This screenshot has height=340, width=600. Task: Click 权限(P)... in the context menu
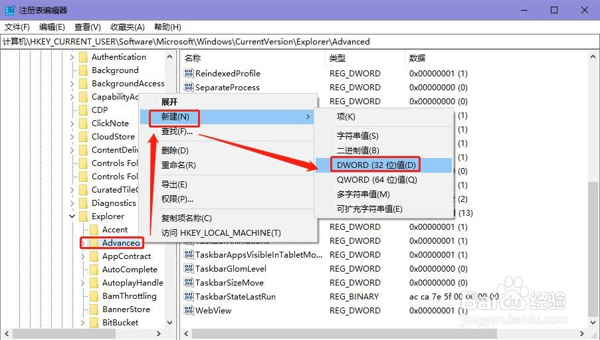pos(227,199)
